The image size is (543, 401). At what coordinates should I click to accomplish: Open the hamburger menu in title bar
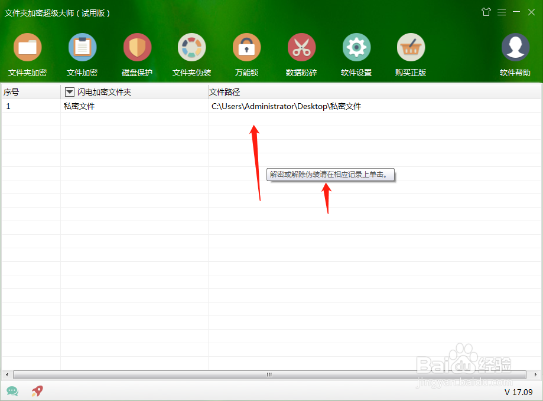pos(502,12)
